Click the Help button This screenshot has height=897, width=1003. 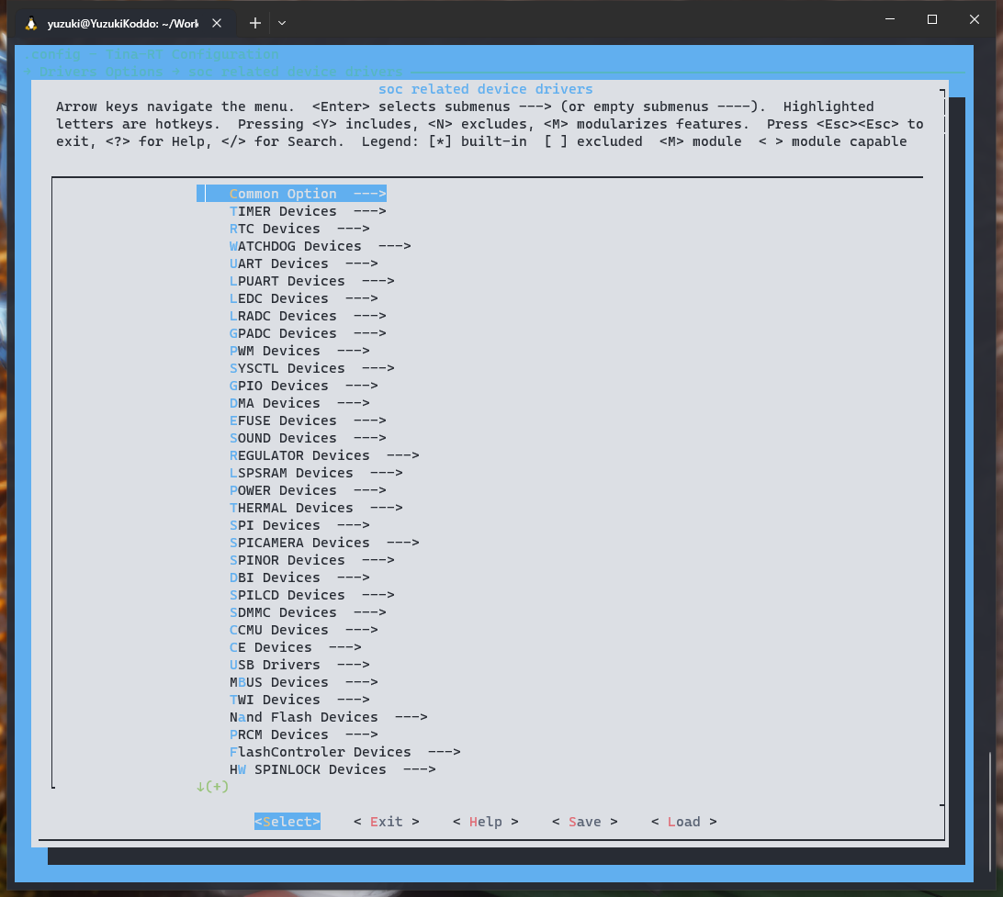485,822
